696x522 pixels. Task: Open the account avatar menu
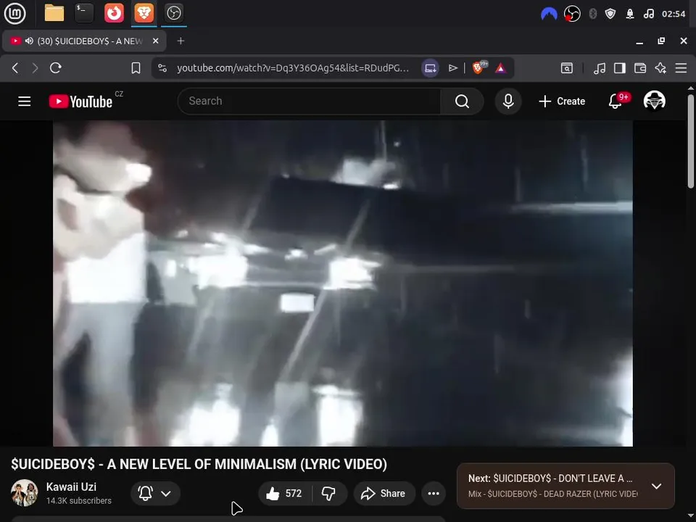tap(654, 101)
